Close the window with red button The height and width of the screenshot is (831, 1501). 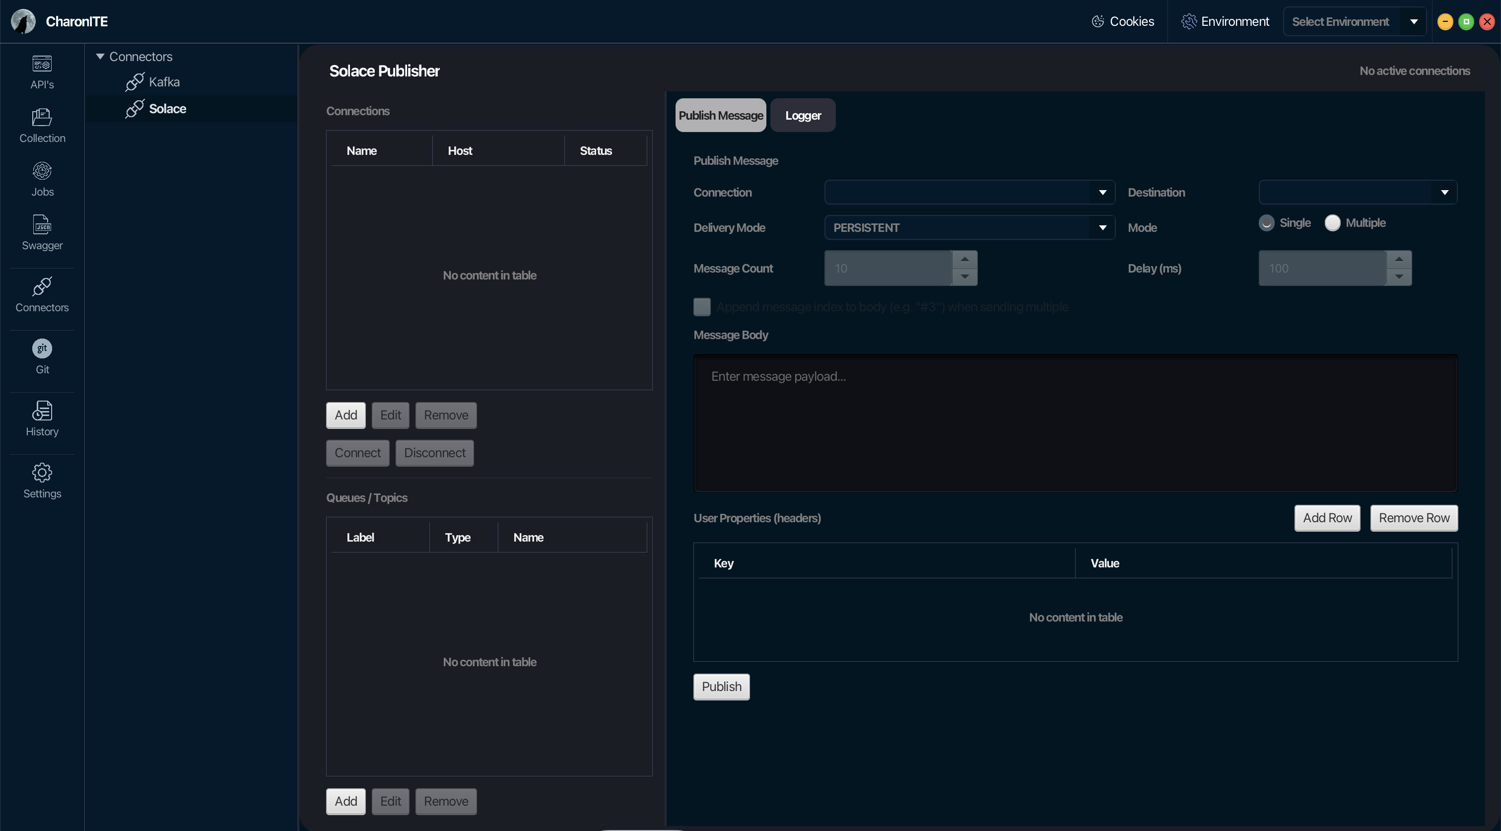tap(1487, 21)
